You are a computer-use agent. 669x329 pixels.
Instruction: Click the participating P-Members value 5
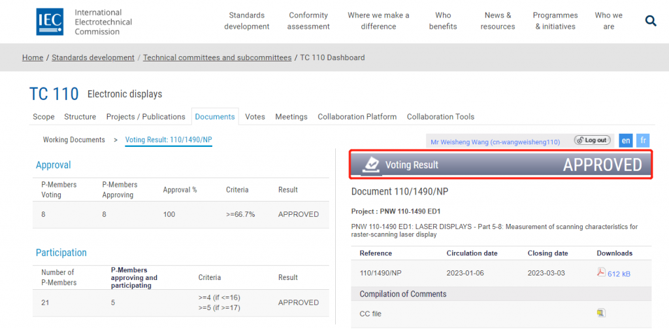point(113,303)
